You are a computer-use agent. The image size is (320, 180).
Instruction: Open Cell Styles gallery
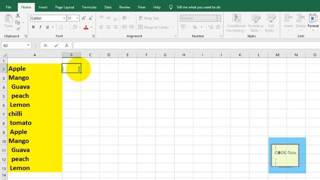(271, 23)
